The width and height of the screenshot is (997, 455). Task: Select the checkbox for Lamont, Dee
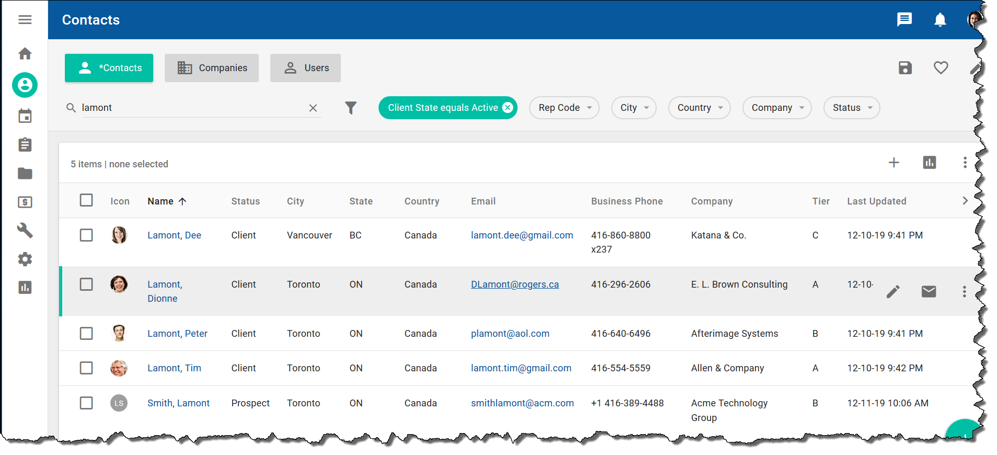coord(86,235)
